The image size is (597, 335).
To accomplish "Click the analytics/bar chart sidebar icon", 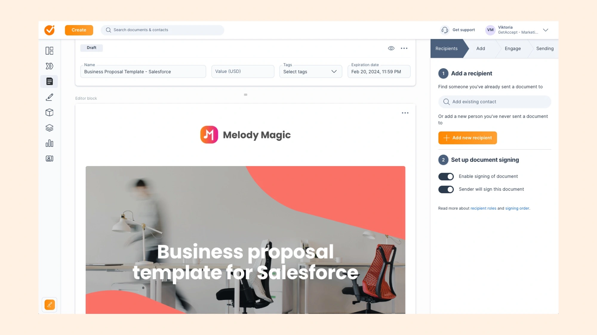I will [49, 143].
